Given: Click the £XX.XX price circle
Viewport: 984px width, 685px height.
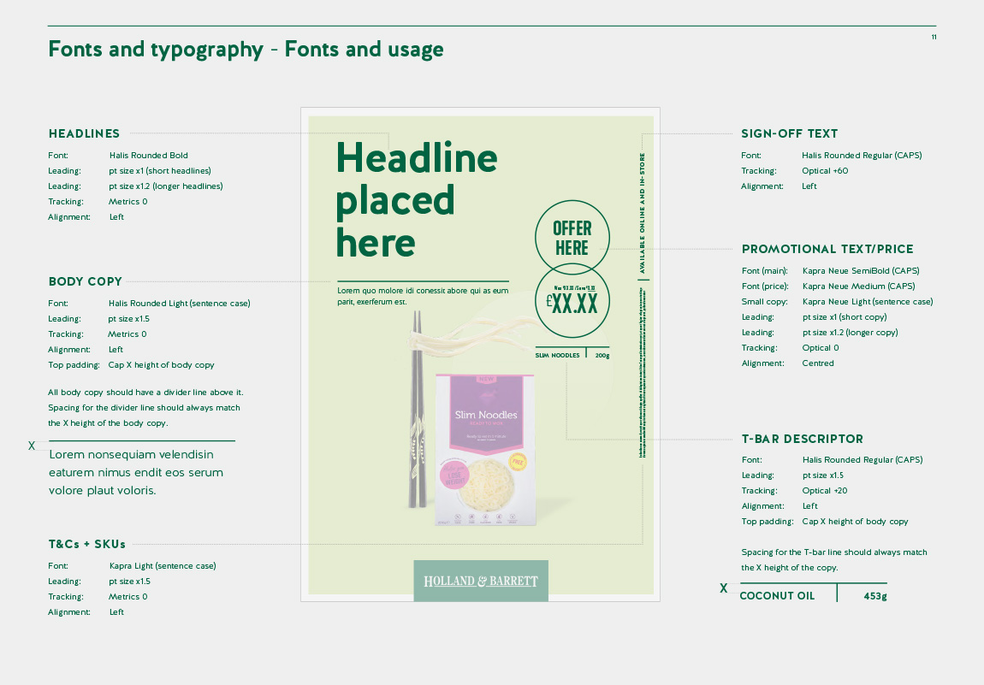Looking at the screenshot, I should 572,301.
